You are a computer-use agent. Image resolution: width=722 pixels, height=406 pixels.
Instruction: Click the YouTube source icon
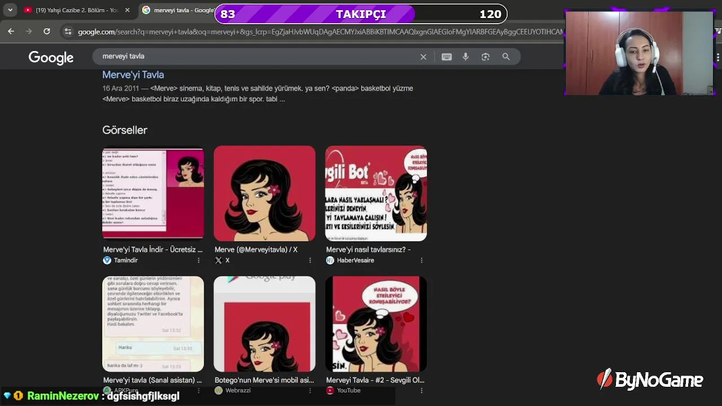click(330, 390)
